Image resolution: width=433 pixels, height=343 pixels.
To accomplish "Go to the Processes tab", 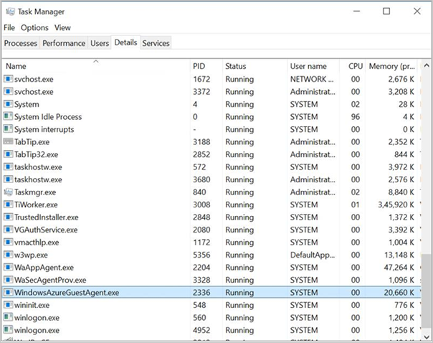I will click(21, 43).
